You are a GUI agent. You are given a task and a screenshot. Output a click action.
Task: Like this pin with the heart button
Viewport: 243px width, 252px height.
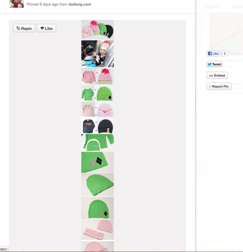[x=47, y=28]
